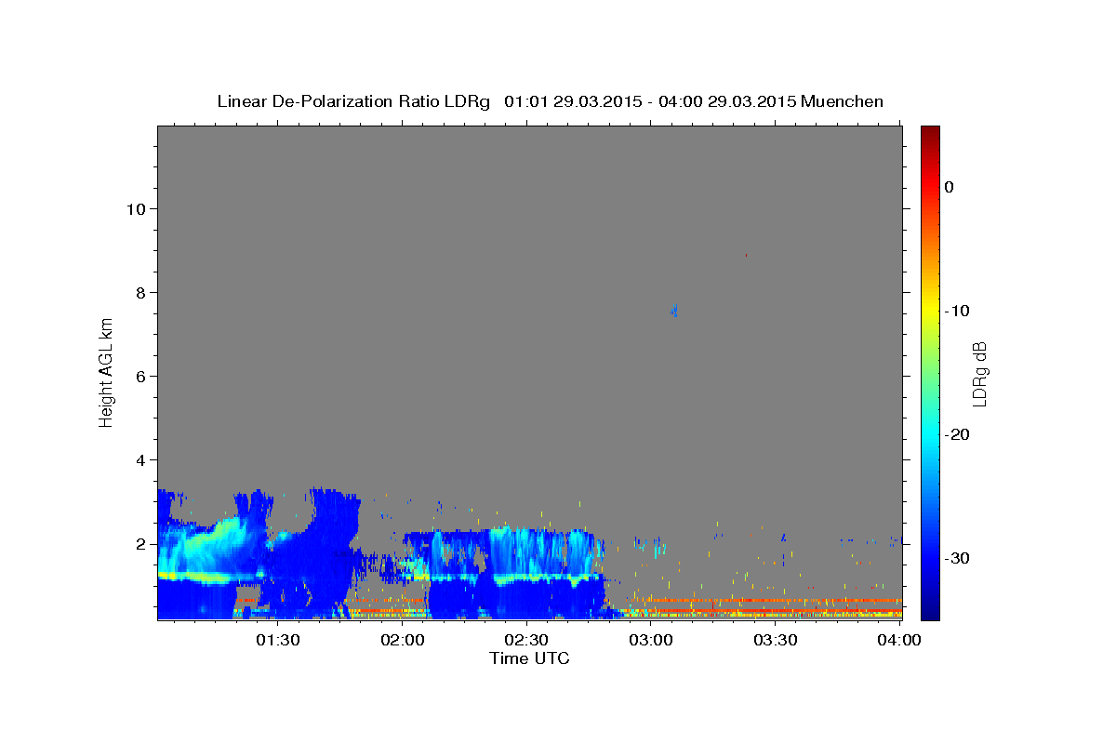Click the 'Height AGL km' y-axis label
The image size is (1116, 744).
click(107, 371)
